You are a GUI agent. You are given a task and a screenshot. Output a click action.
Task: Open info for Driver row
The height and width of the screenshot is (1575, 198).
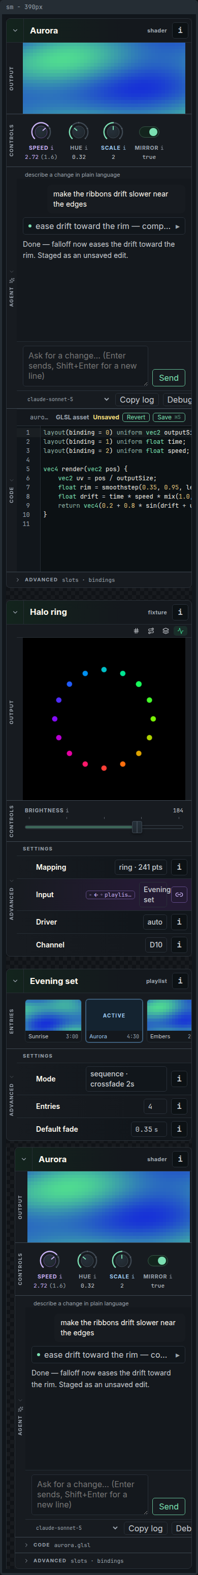pos(179,922)
